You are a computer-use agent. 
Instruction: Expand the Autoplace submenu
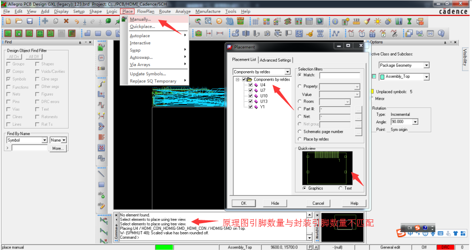click(158, 35)
